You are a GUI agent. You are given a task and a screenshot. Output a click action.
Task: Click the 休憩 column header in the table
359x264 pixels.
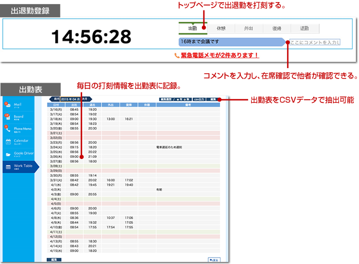point(147,105)
